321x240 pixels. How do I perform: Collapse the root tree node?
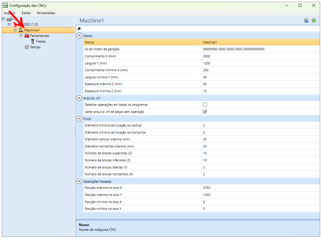click(x=4, y=19)
